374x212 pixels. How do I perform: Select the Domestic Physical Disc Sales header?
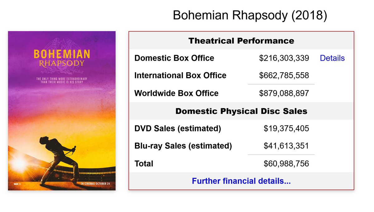tap(241, 111)
